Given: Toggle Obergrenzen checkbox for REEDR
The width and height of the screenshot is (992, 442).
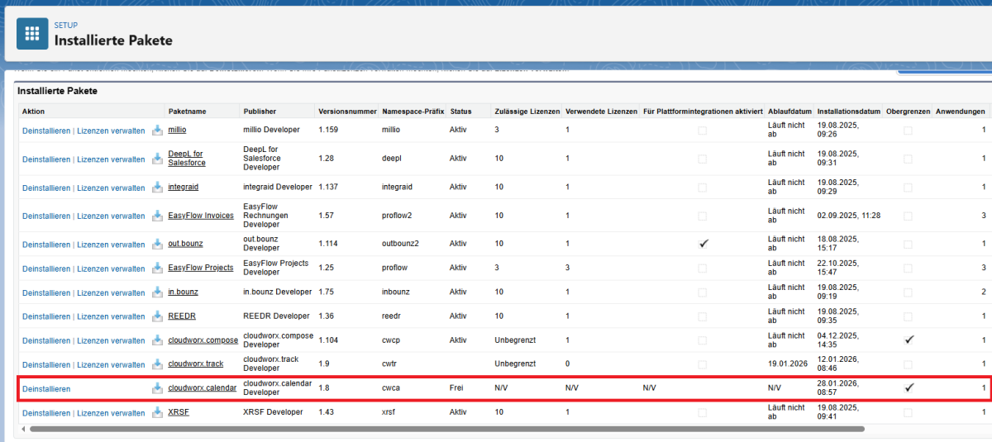Looking at the screenshot, I should point(909,316).
